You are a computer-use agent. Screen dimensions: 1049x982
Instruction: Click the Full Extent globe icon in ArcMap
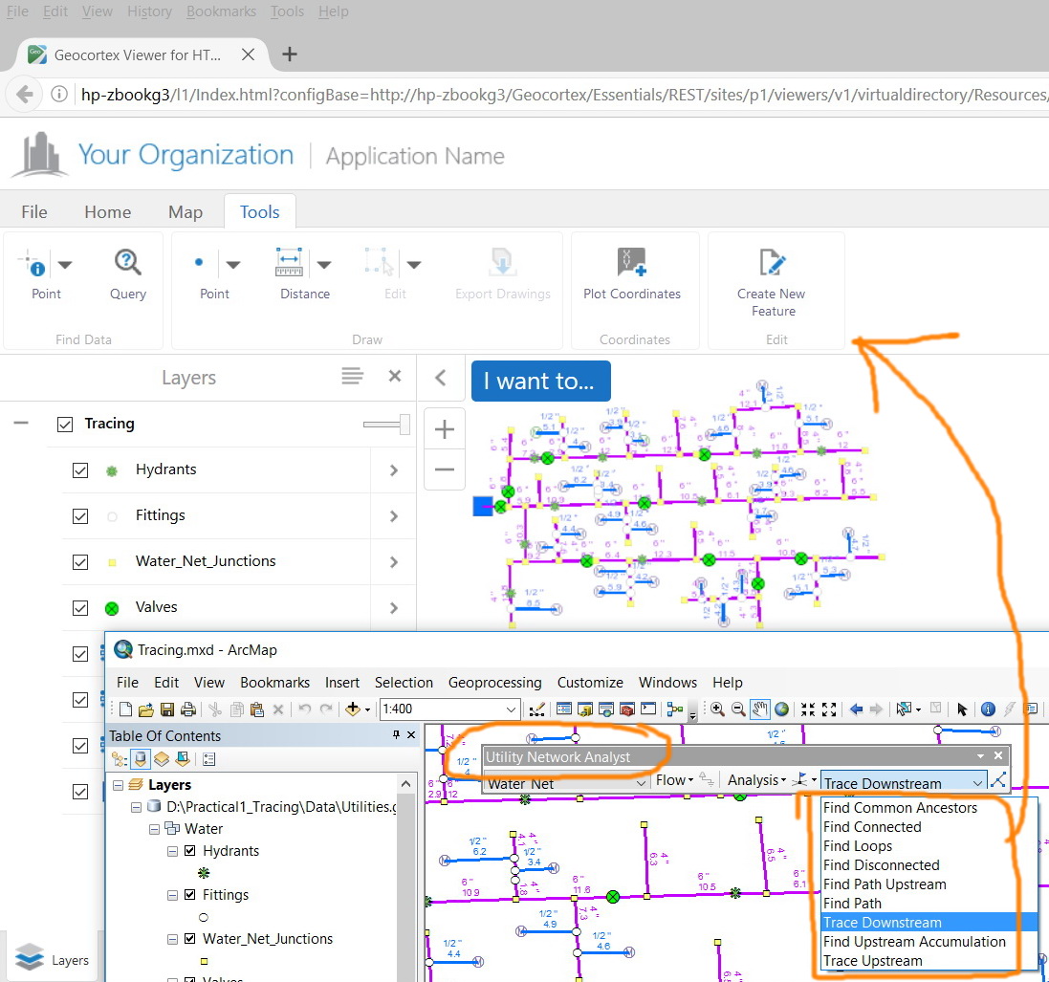[x=781, y=709]
